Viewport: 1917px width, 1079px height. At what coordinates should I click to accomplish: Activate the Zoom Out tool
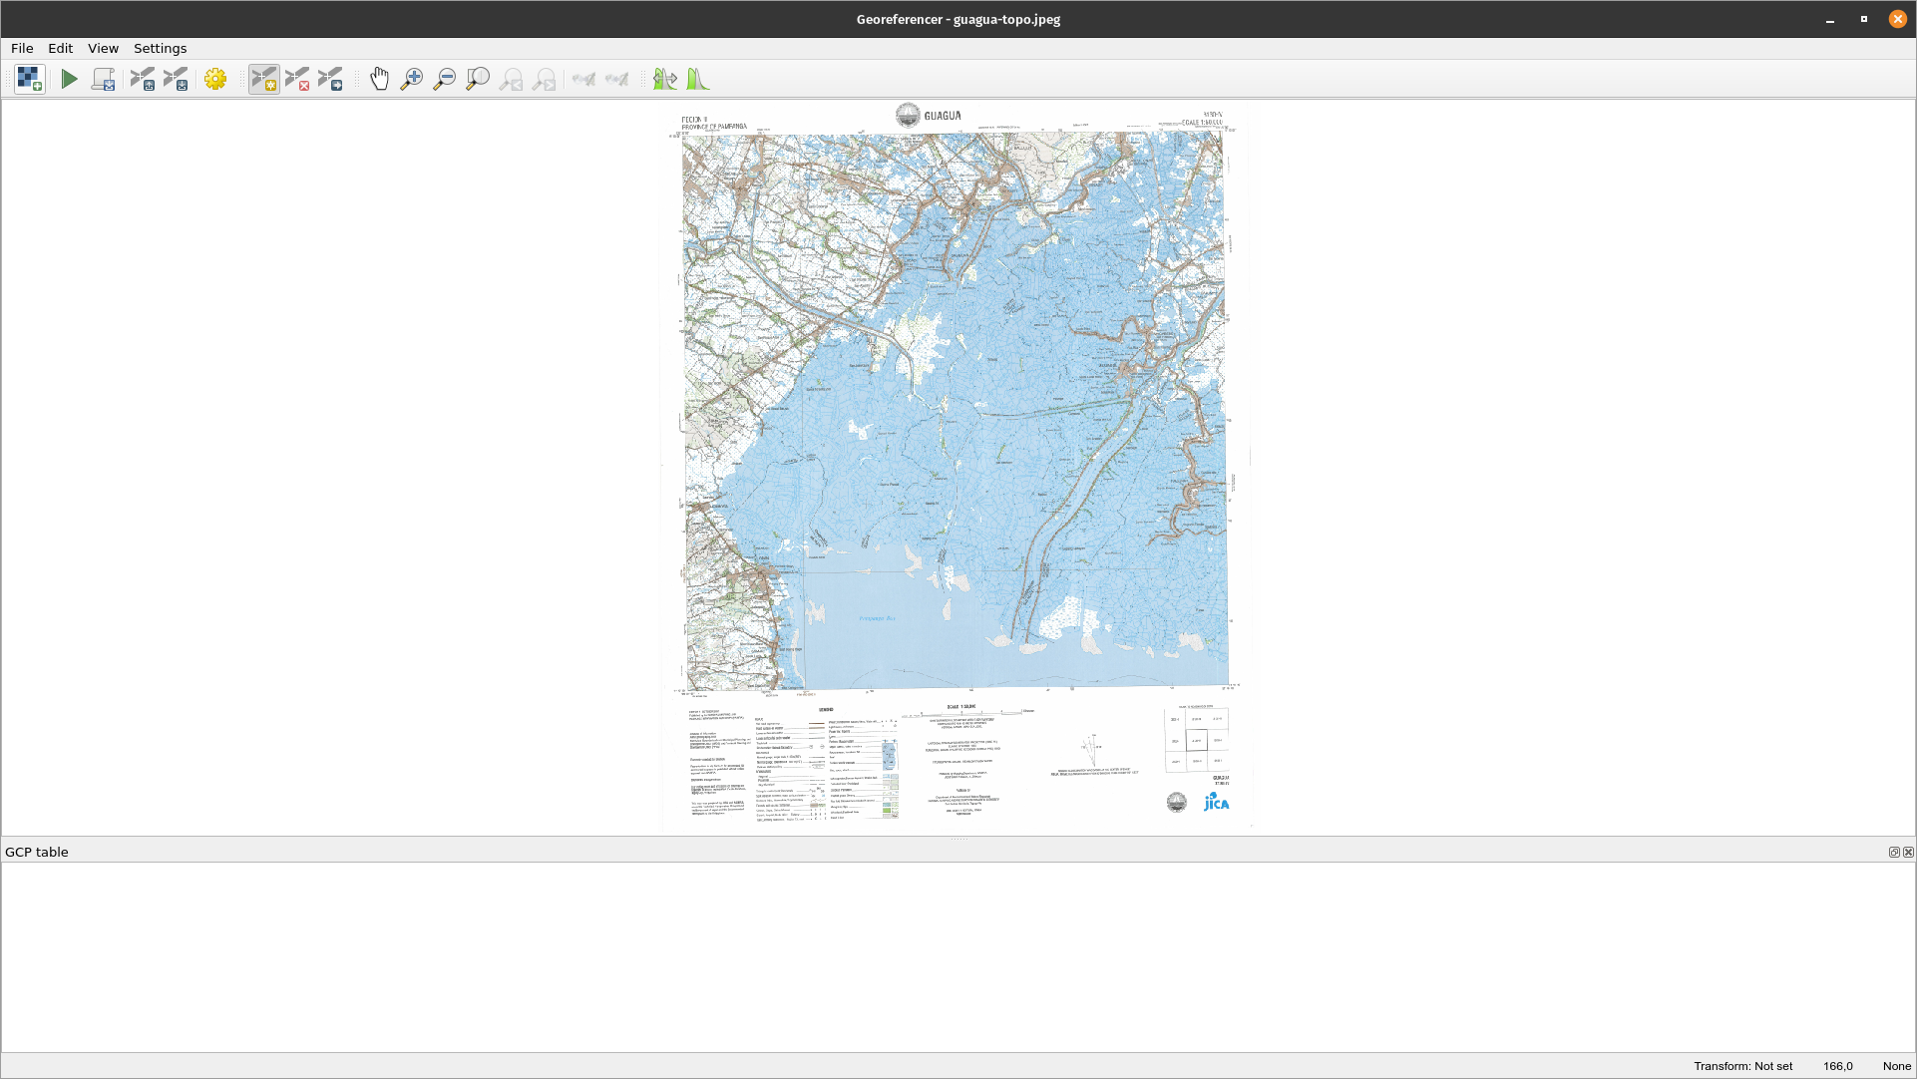click(x=445, y=78)
